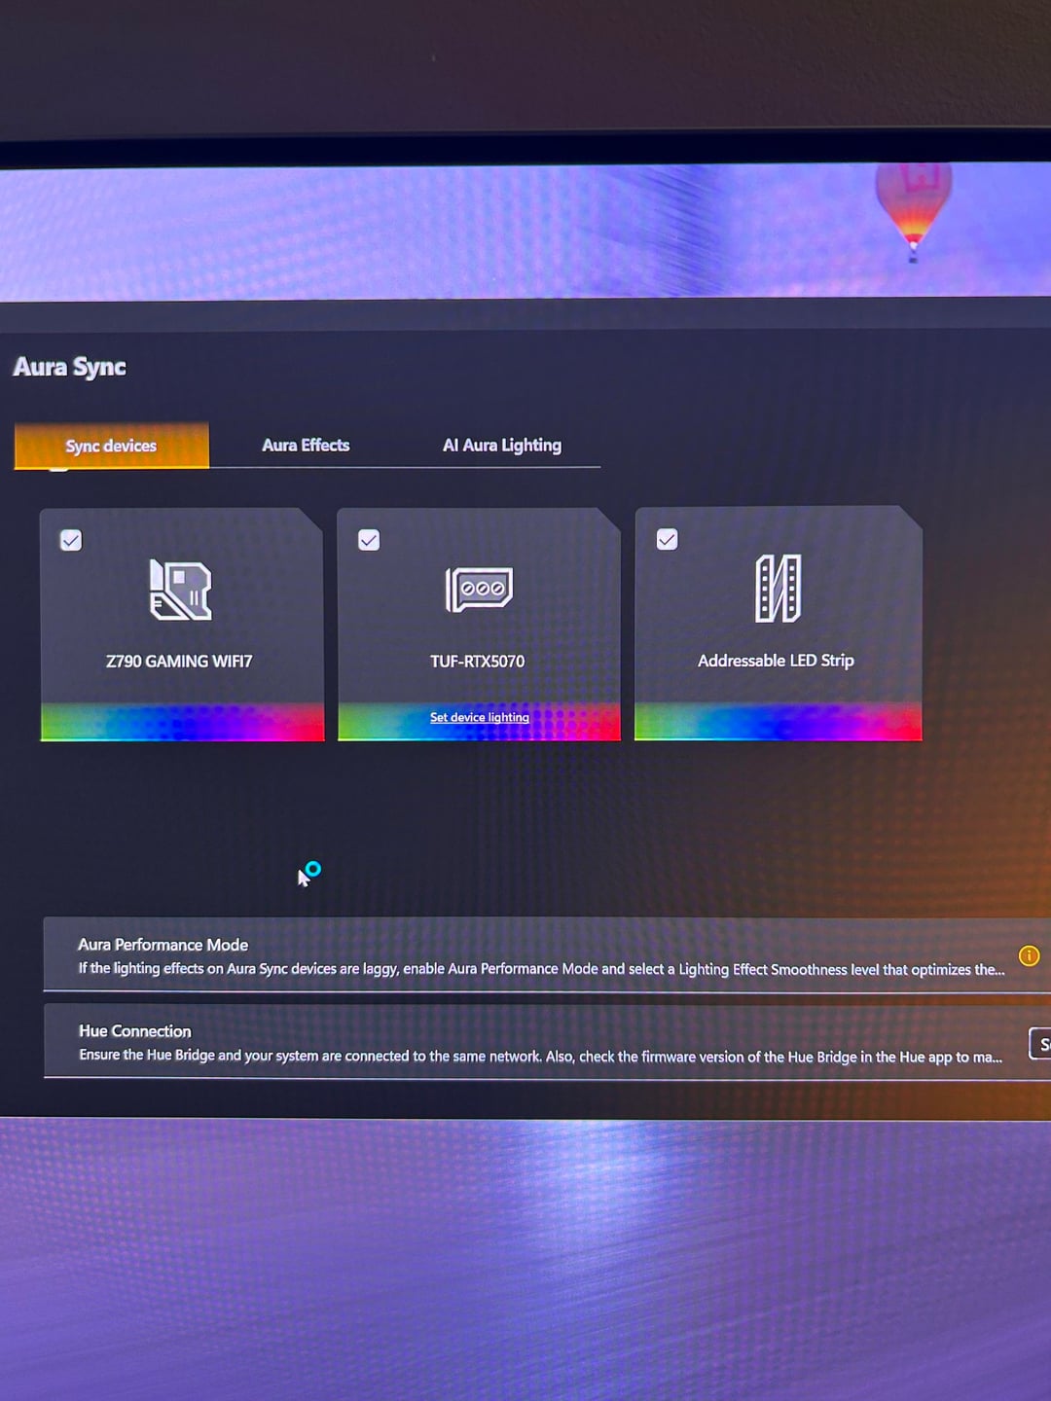Click the Z790 motherboard icon
This screenshot has height=1401, width=1051.
(180, 590)
